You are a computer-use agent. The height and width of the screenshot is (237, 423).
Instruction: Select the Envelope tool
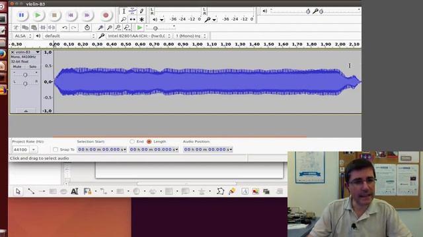(x=132, y=11)
